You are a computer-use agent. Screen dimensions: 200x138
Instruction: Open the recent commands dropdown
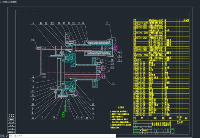11,136
